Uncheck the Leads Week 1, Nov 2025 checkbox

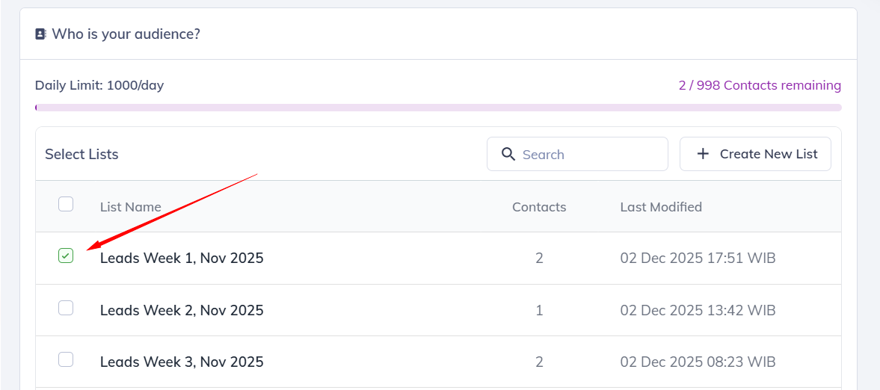[66, 256]
